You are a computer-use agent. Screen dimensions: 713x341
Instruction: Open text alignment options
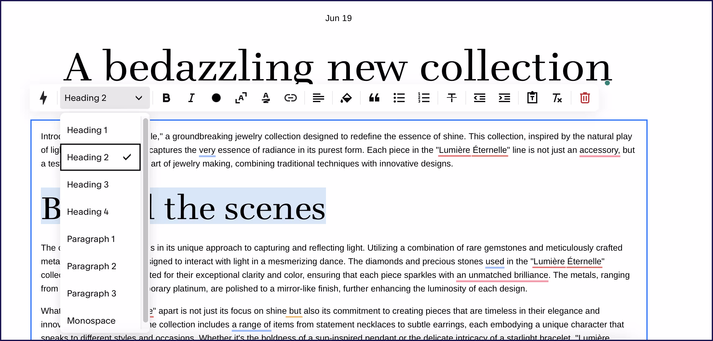pyautogui.click(x=319, y=98)
